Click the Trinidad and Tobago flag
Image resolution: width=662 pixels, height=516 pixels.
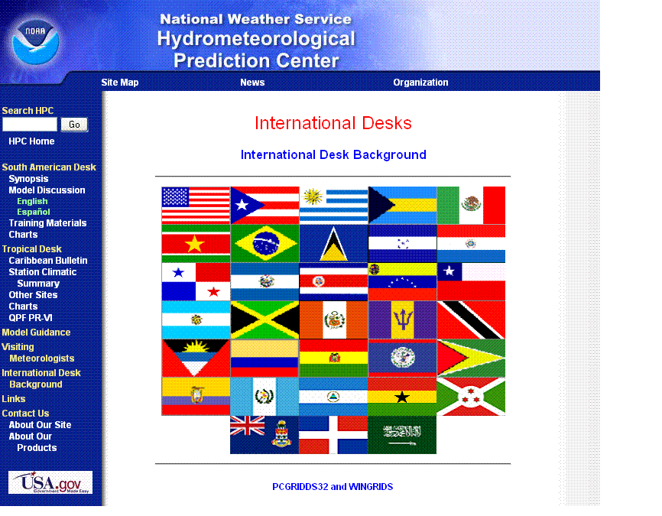[x=471, y=320]
